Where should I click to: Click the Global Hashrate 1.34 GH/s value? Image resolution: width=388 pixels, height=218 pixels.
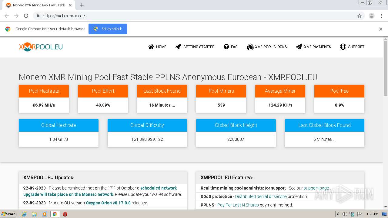pyautogui.click(x=59, y=139)
